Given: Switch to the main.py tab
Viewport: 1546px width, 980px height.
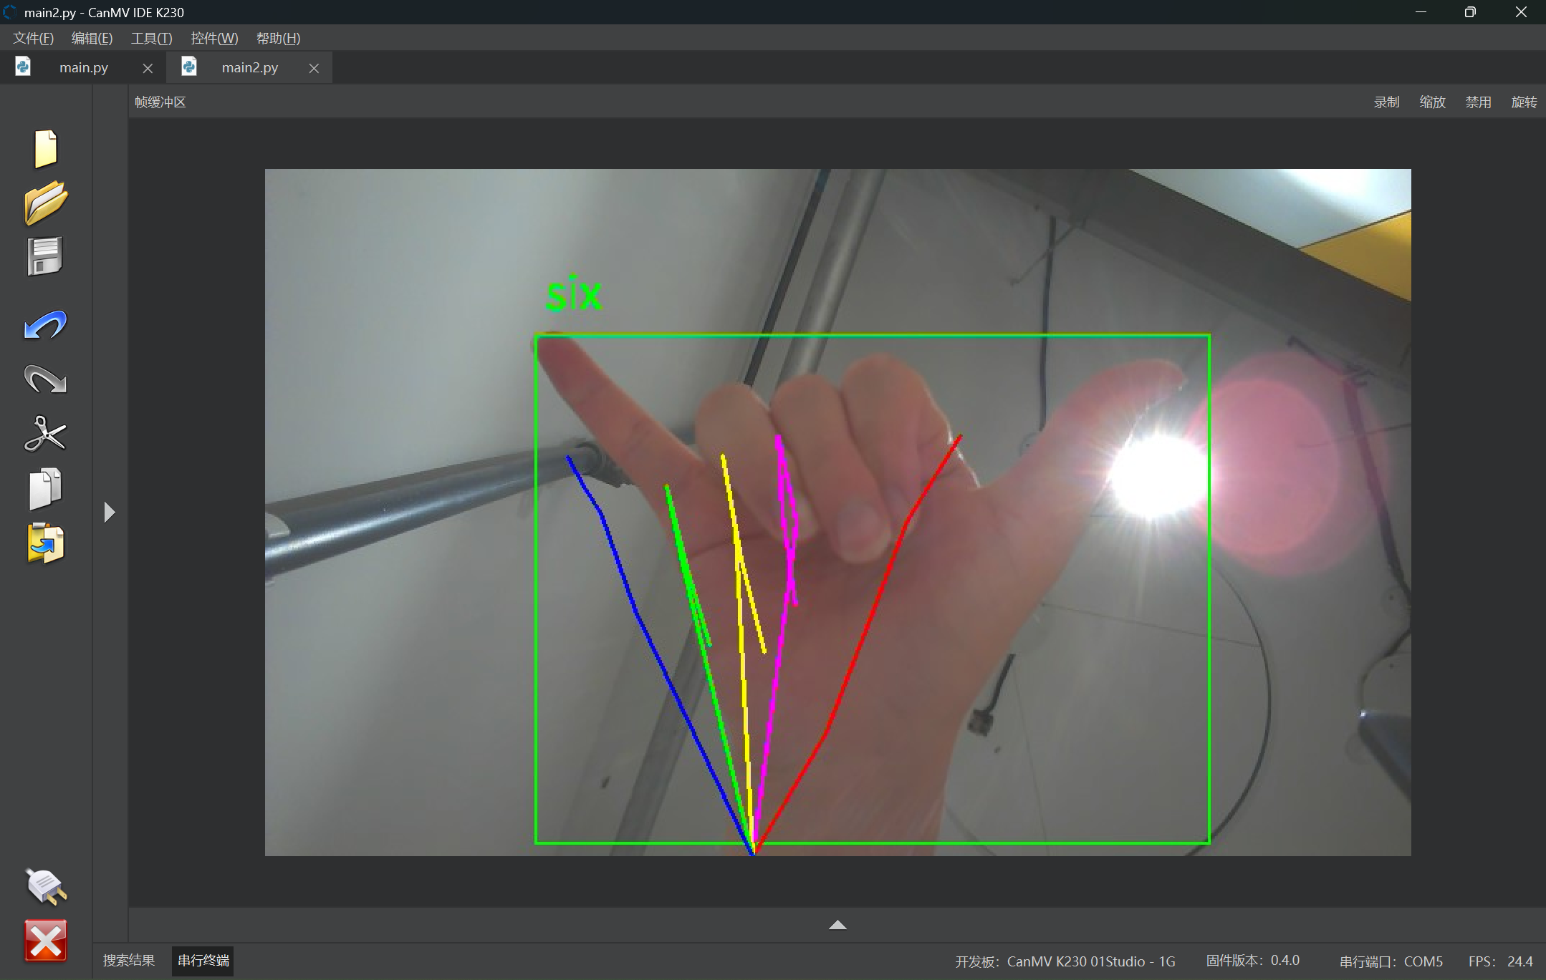Looking at the screenshot, I should pos(84,67).
